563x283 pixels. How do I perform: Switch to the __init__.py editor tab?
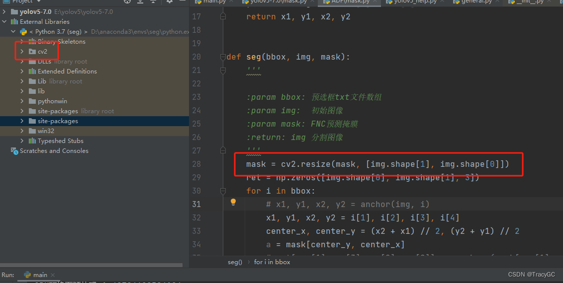click(x=529, y=2)
